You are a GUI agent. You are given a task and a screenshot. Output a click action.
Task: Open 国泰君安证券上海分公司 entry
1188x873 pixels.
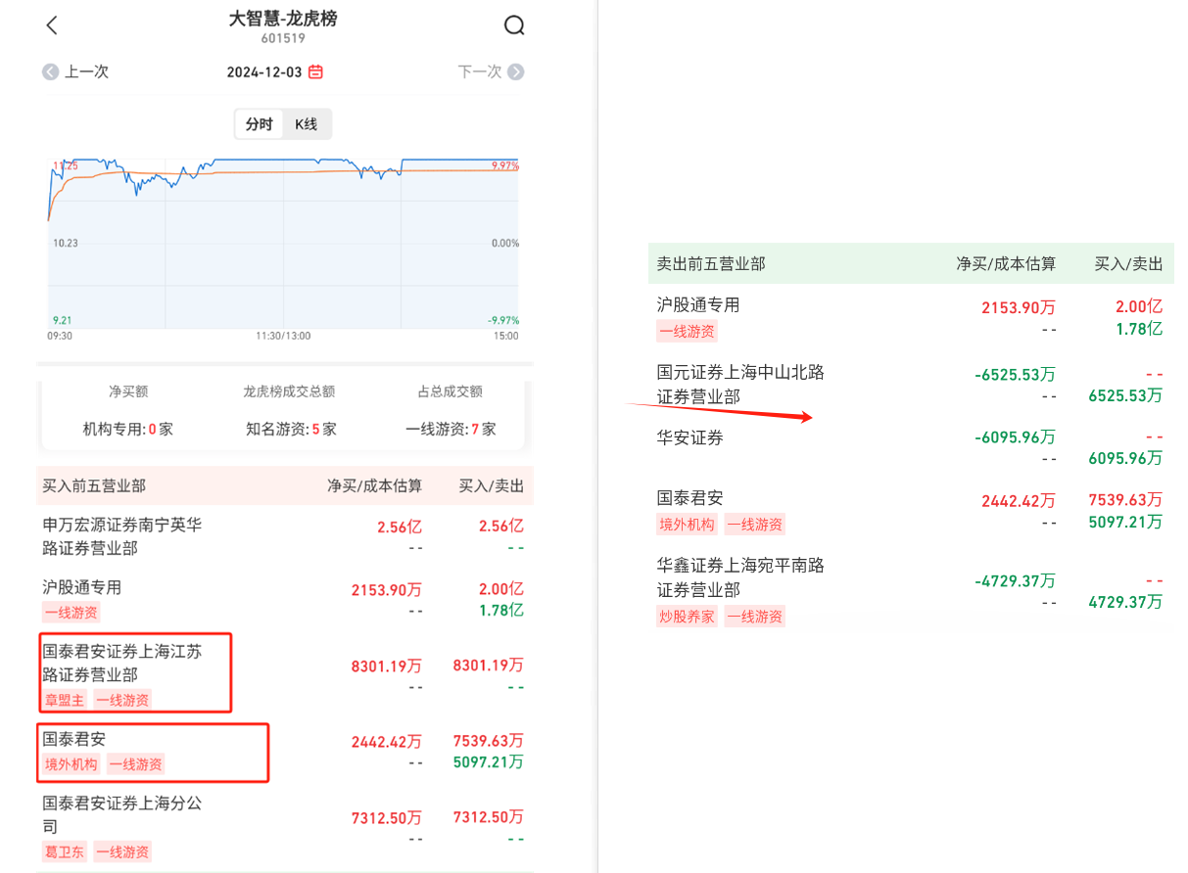click(122, 814)
